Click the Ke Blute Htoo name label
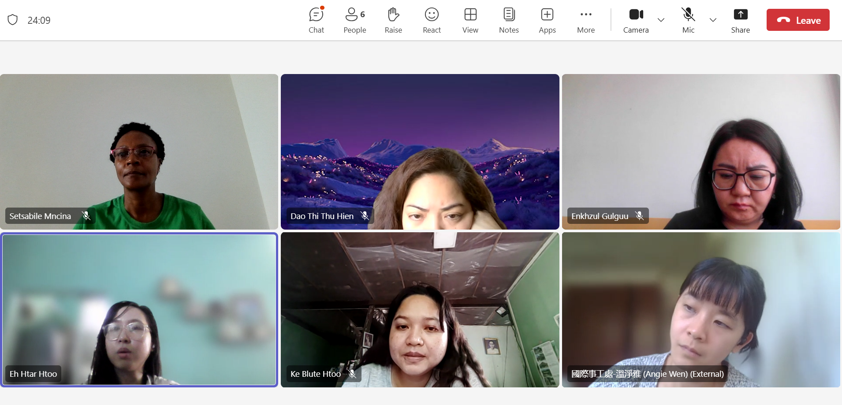The width and height of the screenshot is (842, 405). tap(316, 374)
